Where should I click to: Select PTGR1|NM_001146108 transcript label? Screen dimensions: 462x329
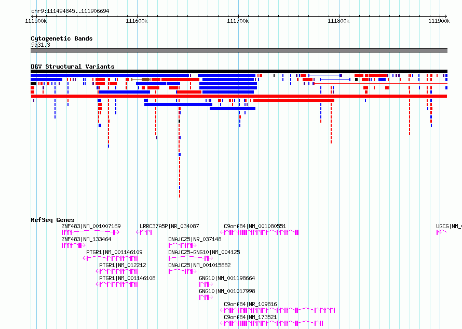pyautogui.click(x=127, y=278)
